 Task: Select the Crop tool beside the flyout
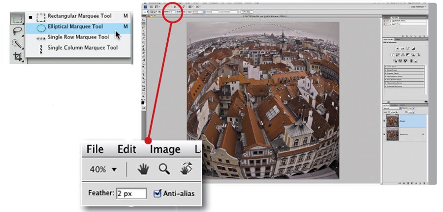point(18,57)
